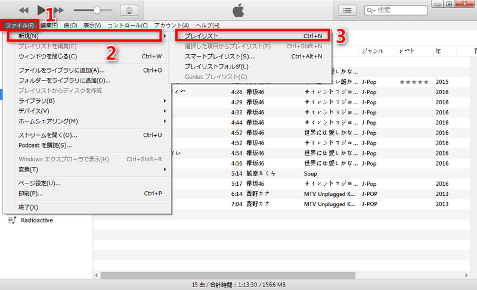Choose 印刷(P)...
Screen dimensions: 477x290
click(86, 194)
